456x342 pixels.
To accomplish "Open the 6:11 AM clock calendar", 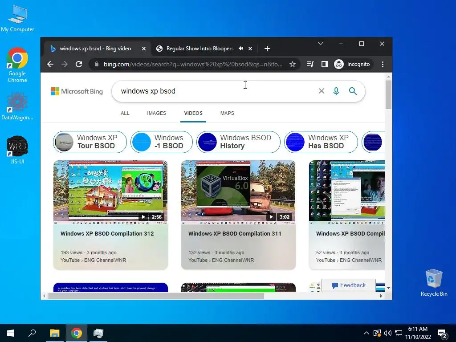I will 418,333.
